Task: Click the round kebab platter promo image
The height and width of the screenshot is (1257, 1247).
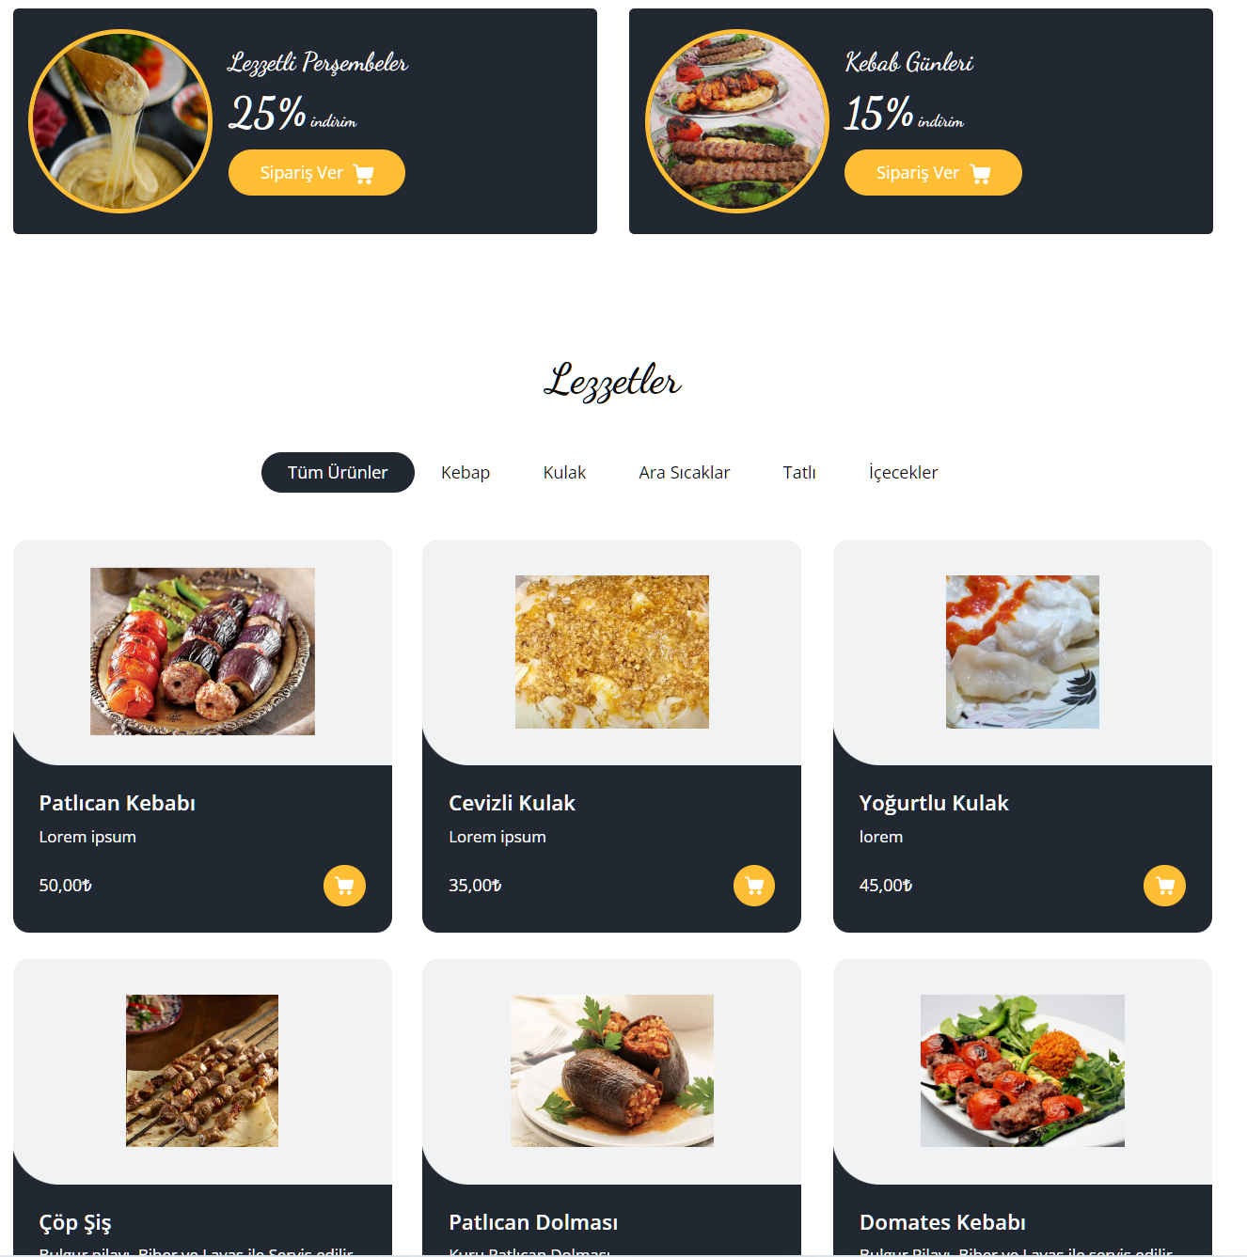Action: point(736,121)
